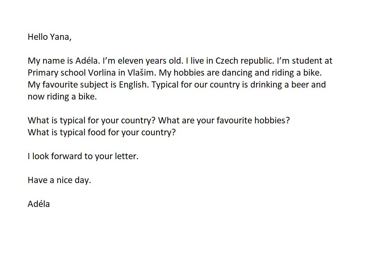Click the "Have a nice day." line
This screenshot has width=368, height=259.
tap(59, 181)
